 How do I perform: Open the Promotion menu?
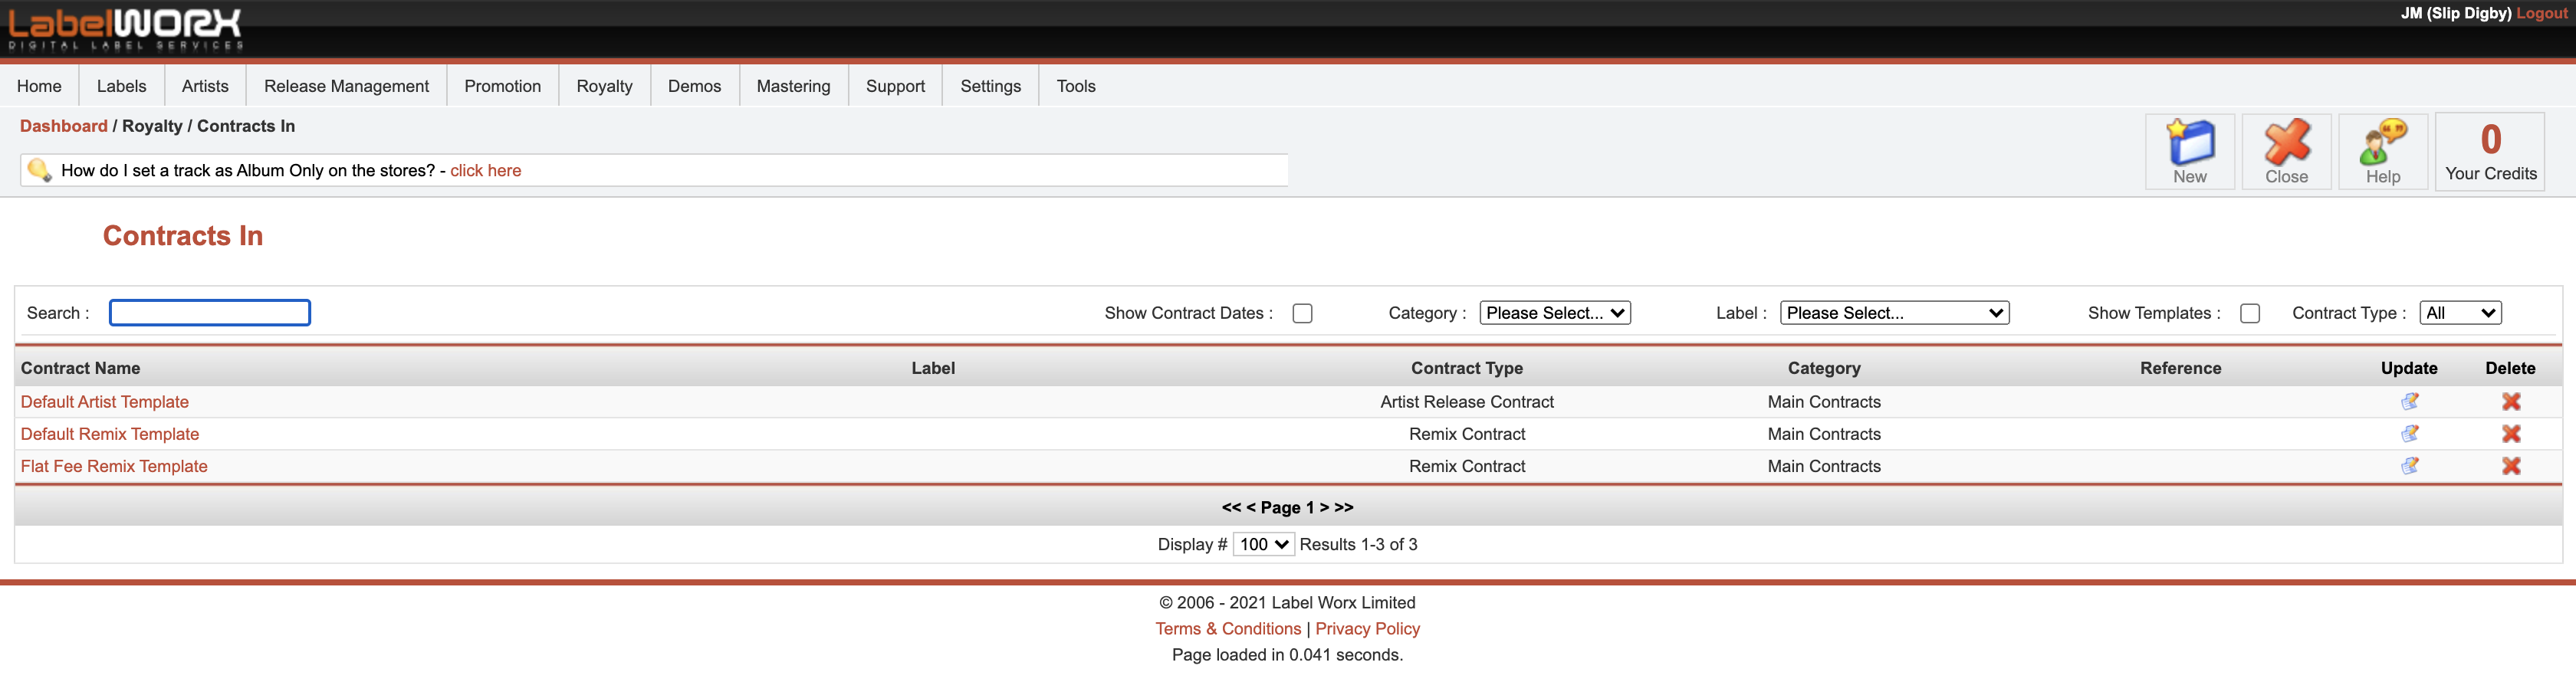pos(502,86)
